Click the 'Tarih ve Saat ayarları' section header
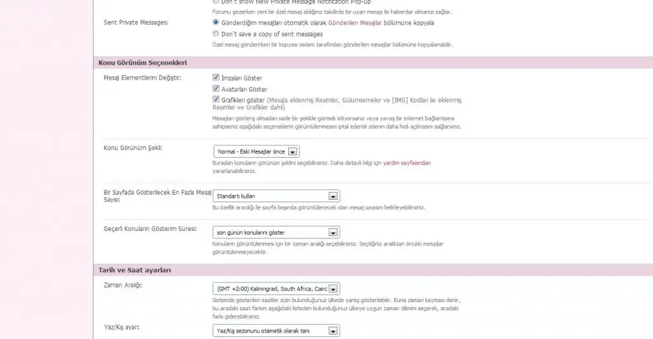 pos(135,270)
